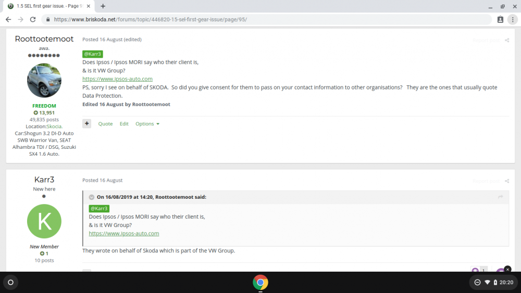
Task: Jump to the quoted post via arrow icon
Action: 500,197
